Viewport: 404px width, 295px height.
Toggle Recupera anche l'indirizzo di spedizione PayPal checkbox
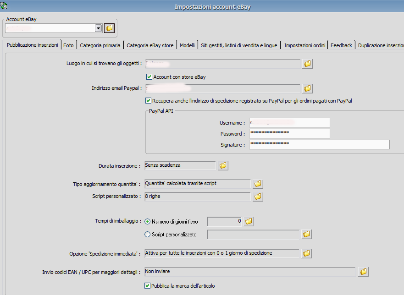pyautogui.click(x=148, y=101)
